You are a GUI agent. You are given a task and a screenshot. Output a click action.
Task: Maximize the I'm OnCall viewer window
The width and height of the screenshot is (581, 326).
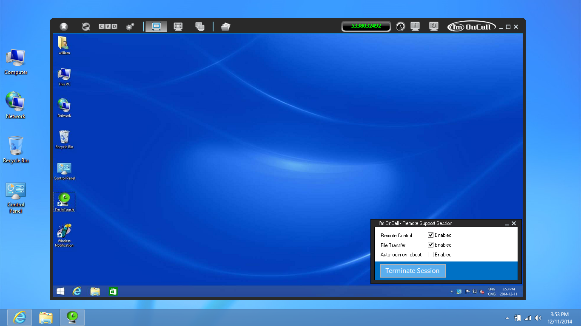pyautogui.click(x=508, y=27)
